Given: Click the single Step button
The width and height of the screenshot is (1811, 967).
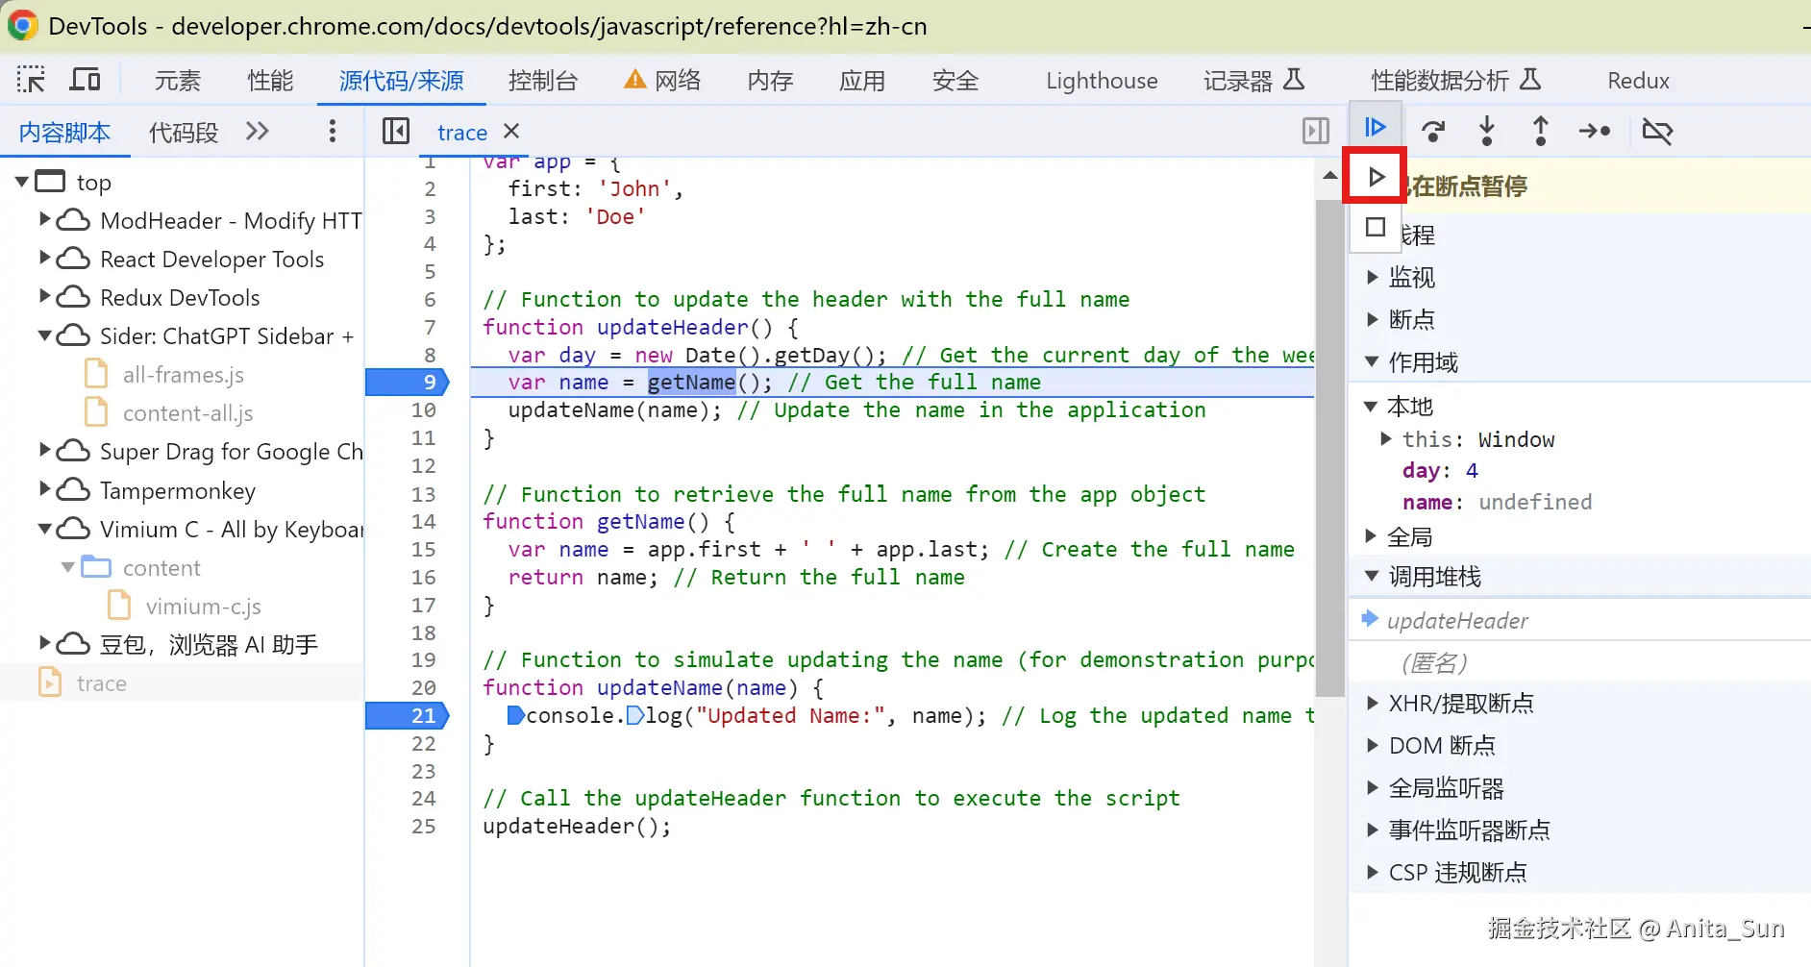Looking at the screenshot, I should 1595,131.
